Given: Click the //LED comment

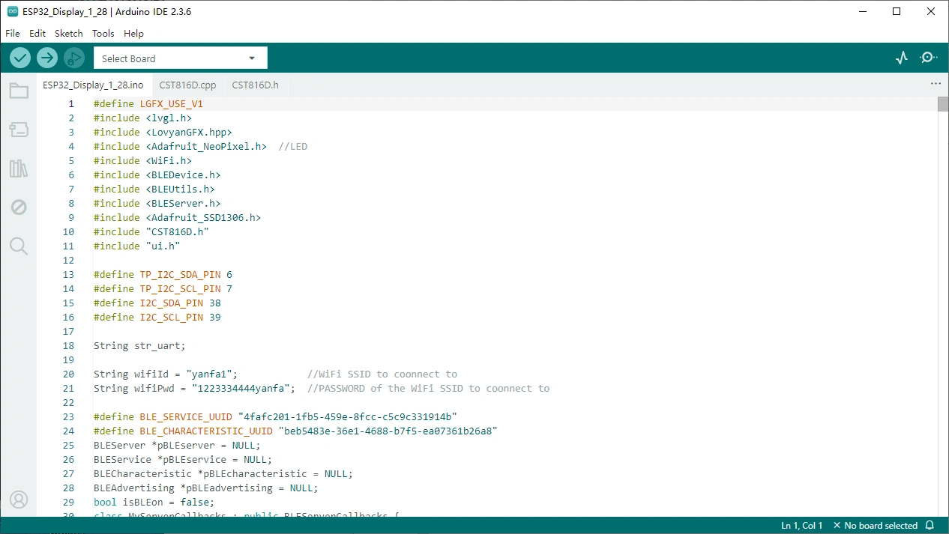Looking at the screenshot, I should click(293, 147).
